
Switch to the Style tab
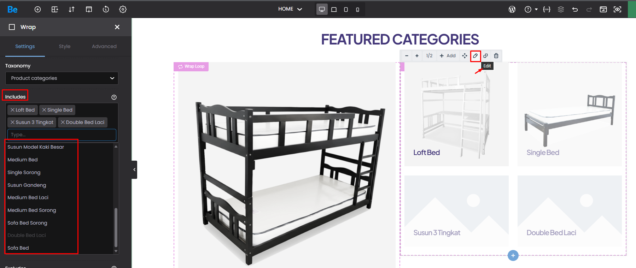[x=65, y=46]
